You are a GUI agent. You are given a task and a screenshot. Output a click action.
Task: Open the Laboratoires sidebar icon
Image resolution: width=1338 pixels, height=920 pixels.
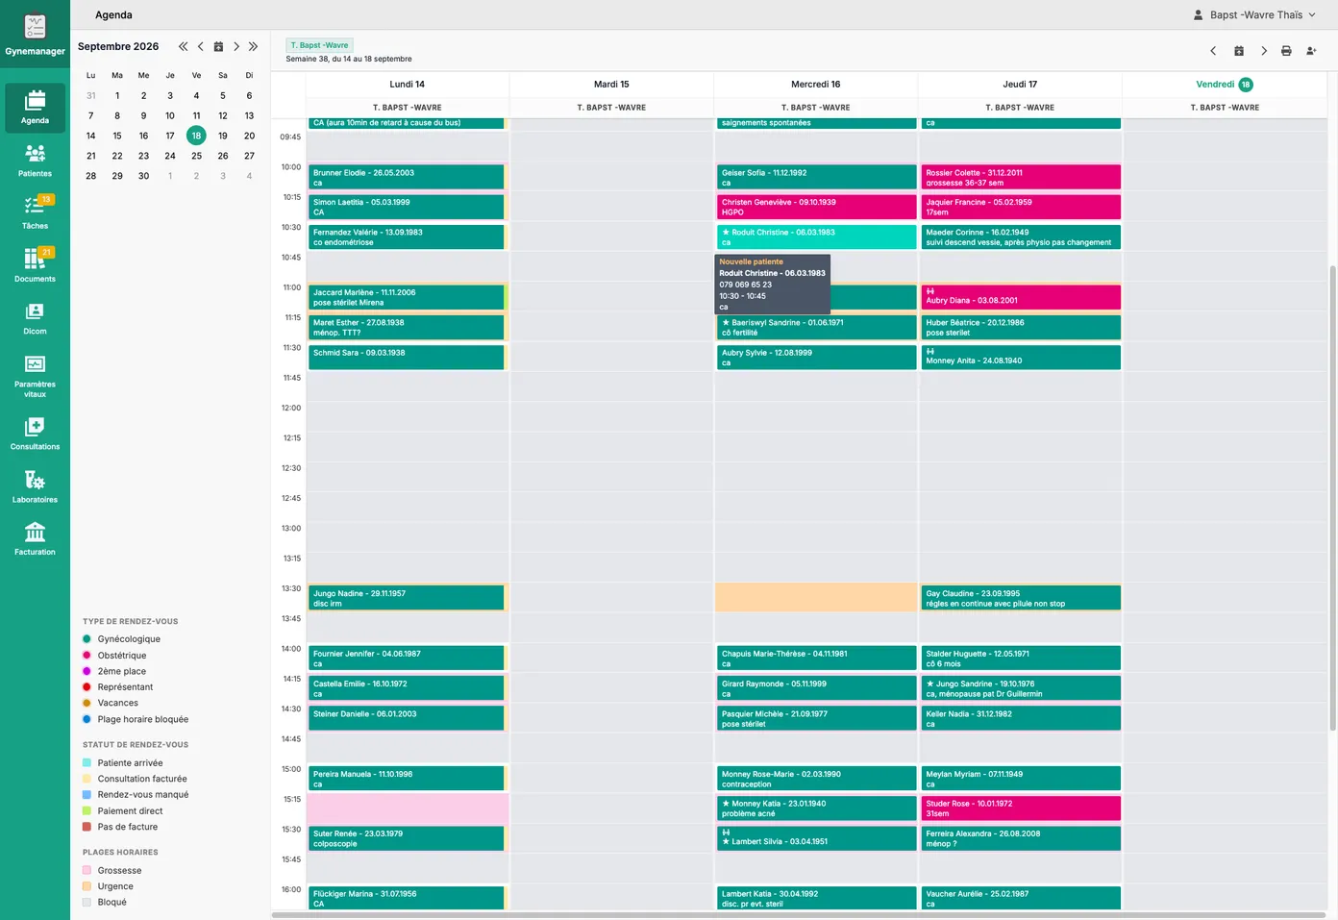tap(35, 486)
